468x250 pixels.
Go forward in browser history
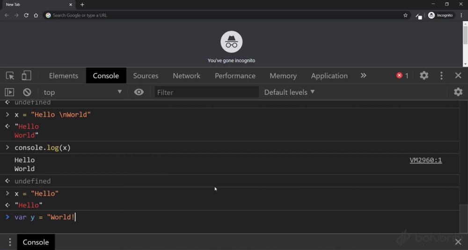[16, 15]
